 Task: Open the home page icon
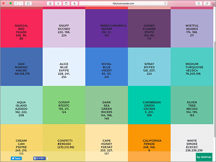coord(50,3)
